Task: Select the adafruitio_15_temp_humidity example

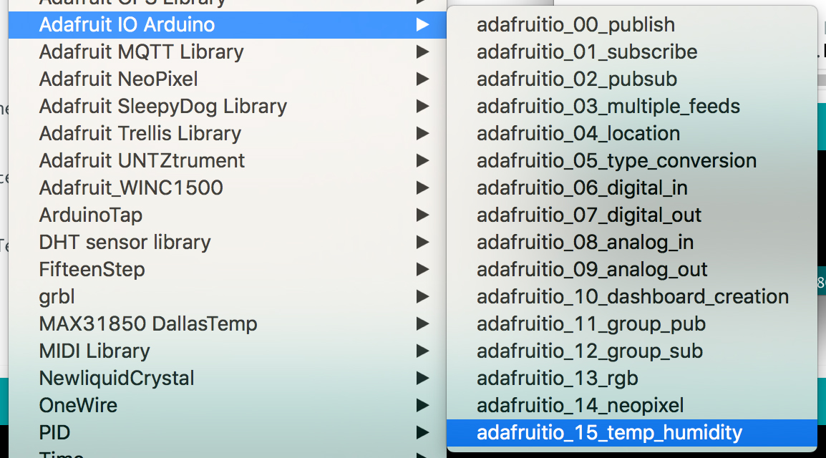Action: tap(610, 432)
